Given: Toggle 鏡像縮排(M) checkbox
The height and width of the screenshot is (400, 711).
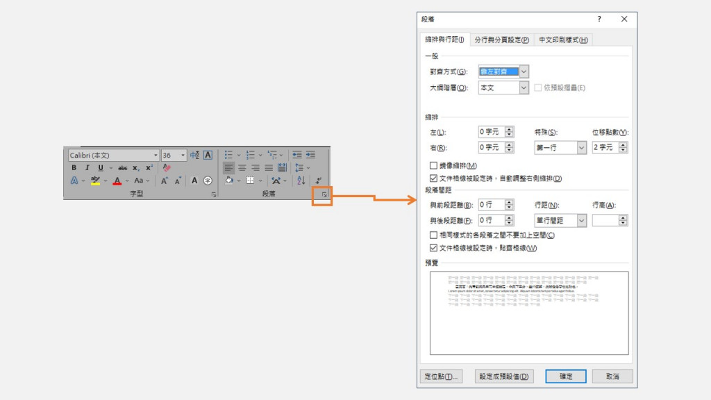Looking at the screenshot, I should coord(433,165).
